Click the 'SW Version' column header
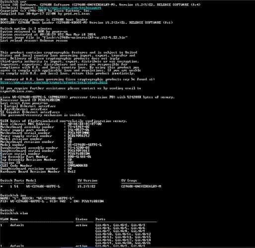 point(87,180)
